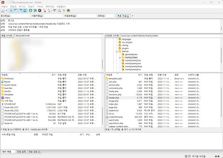Toggle transfer queue display icon
223x158 pixels.
[25, 11]
